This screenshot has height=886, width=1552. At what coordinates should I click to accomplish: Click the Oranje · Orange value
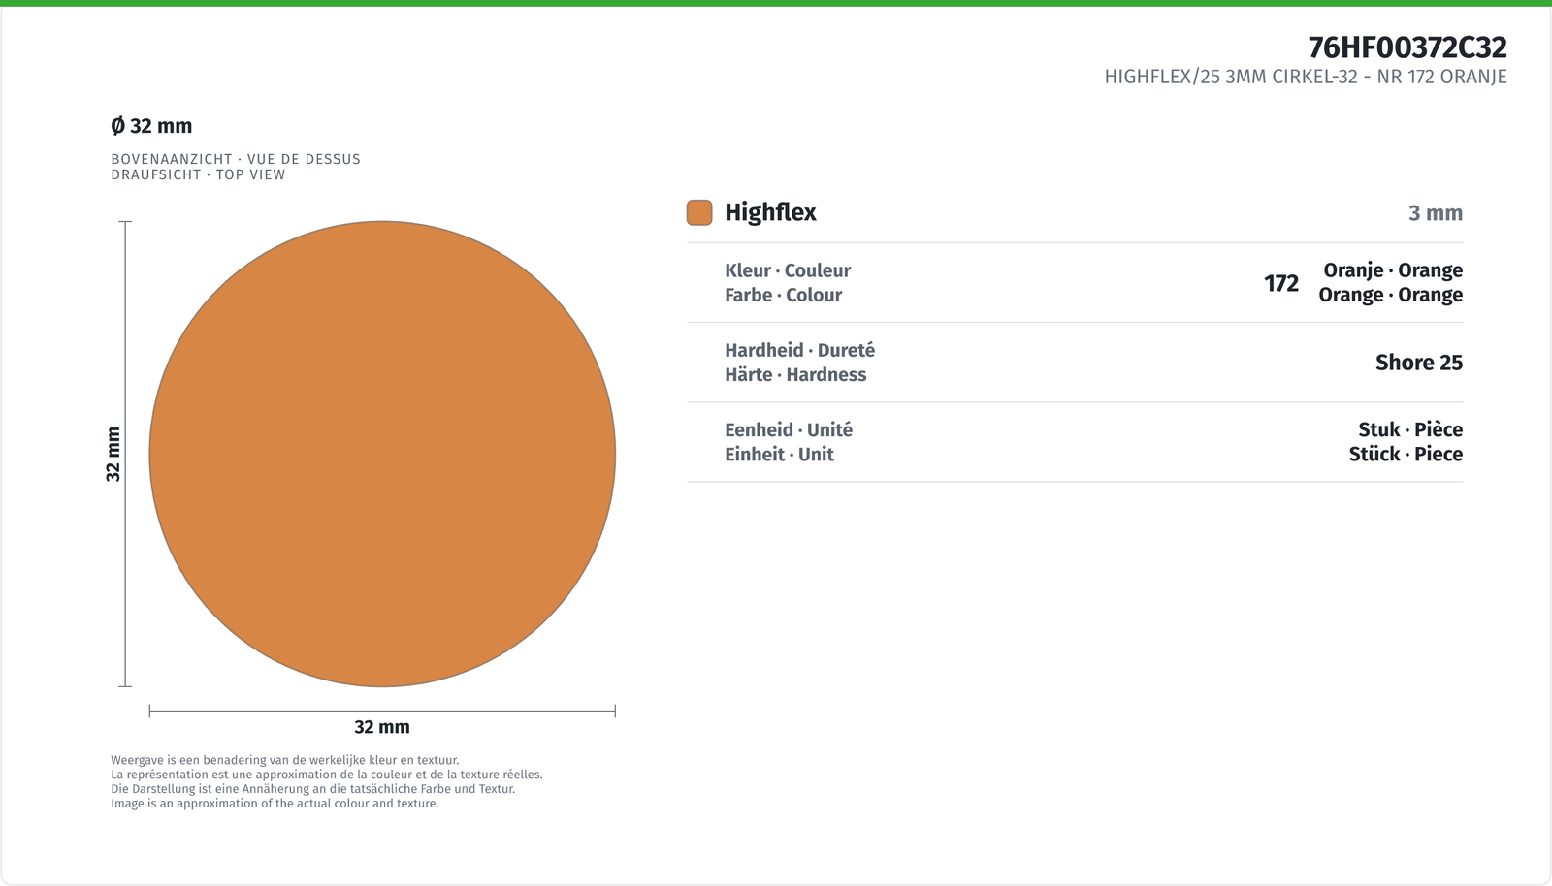click(1393, 270)
